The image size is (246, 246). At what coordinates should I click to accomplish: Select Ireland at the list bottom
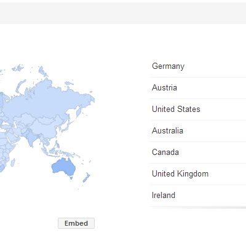pos(198,196)
